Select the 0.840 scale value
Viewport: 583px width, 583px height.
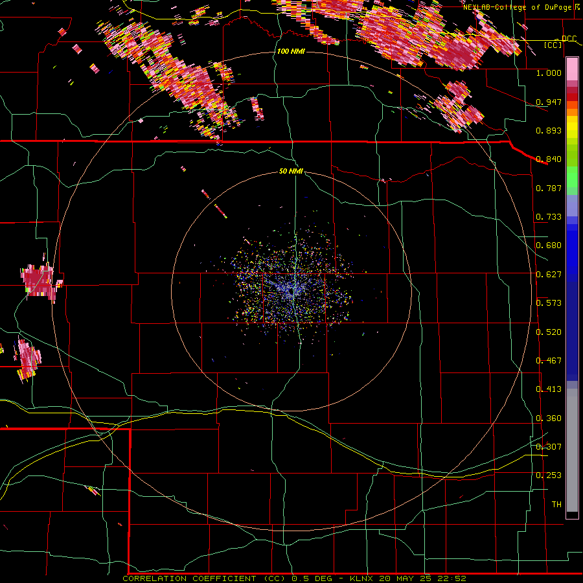click(549, 159)
